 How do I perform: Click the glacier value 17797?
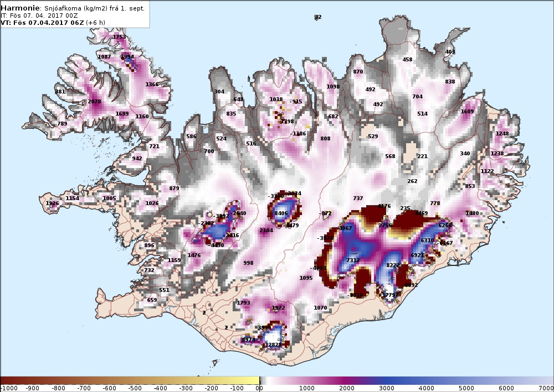(x=391, y=295)
